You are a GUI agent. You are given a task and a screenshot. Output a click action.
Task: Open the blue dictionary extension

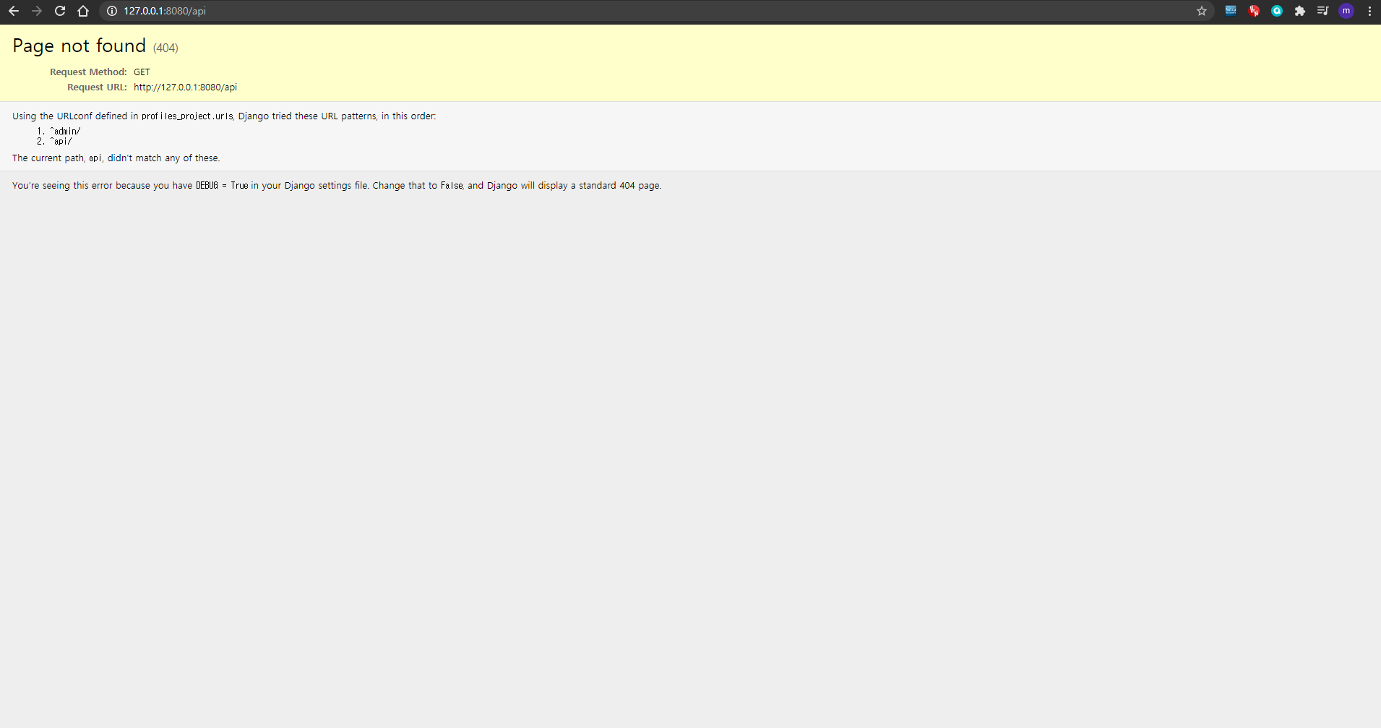coord(1231,11)
